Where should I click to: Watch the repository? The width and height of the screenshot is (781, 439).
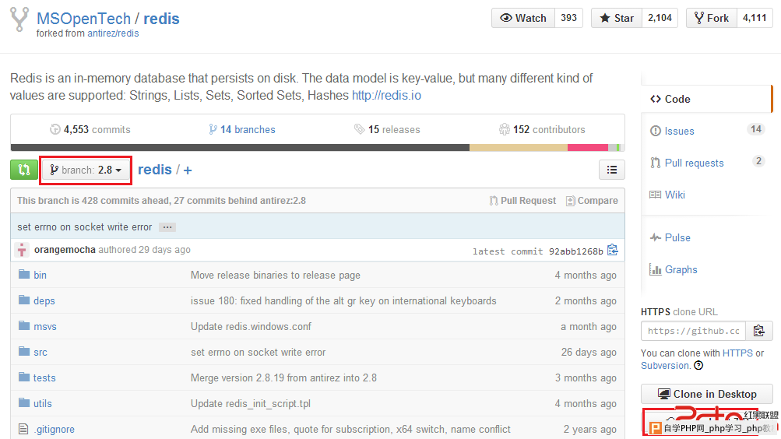click(523, 18)
